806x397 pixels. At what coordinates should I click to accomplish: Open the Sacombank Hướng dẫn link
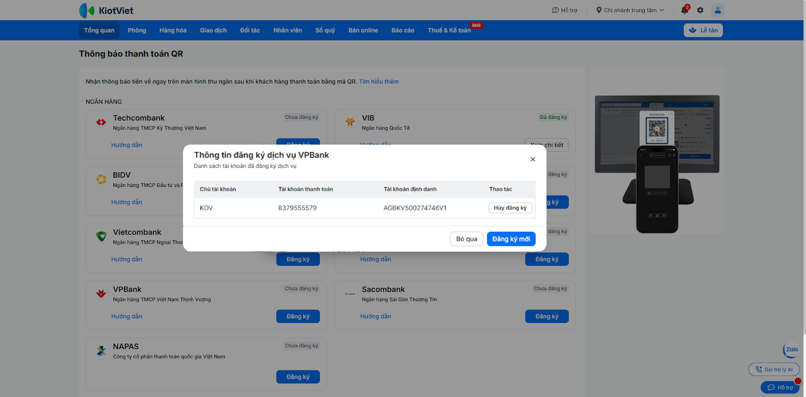coord(375,316)
